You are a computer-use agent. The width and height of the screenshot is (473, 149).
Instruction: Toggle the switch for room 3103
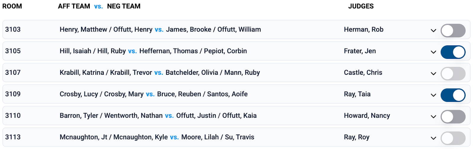[453, 31]
